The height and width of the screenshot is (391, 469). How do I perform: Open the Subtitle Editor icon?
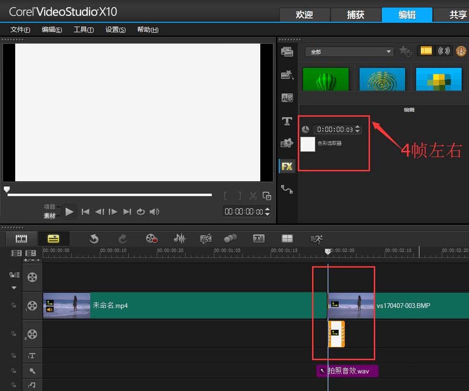[259, 239]
